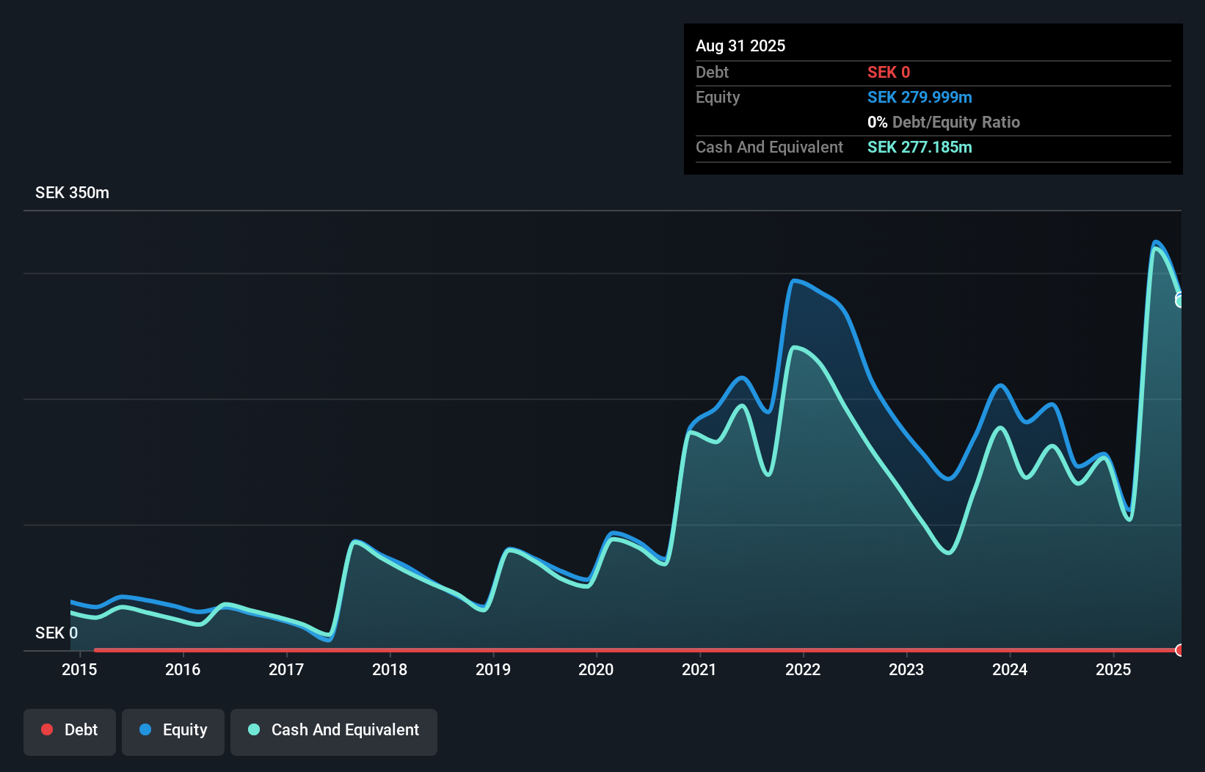Hide the Cash And Equivalent series
1205x772 pixels.
[334, 730]
